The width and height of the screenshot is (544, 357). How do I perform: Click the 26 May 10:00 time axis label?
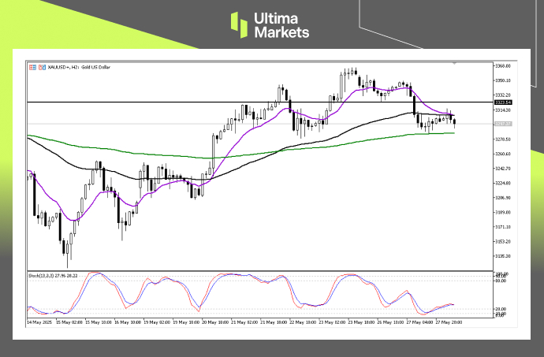click(390, 322)
